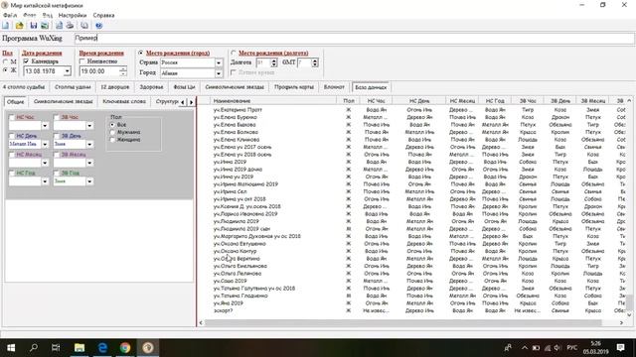The image size is (636, 357).
Task: Open the ЗВ Год filter dropdown
Action: (89, 181)
